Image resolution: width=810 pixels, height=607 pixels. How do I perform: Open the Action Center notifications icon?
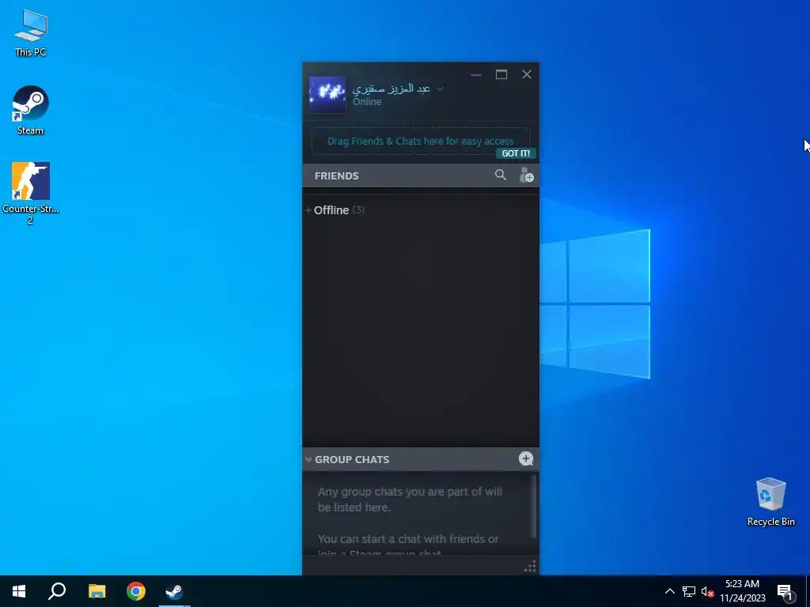(x=785, y=591)
